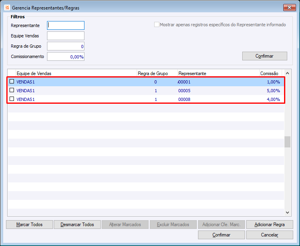Screen dimensions: 300x246
Task: Click the Cancelar button
Action: 270,235
